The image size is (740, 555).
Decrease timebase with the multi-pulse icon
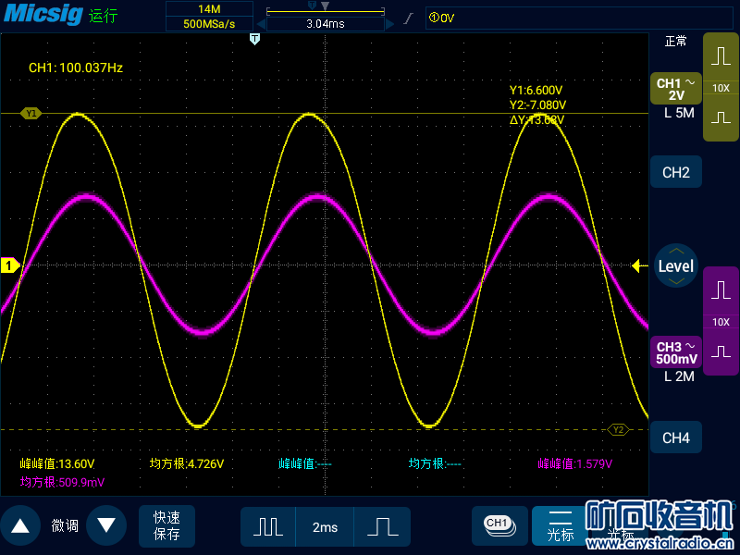point(268,526)
